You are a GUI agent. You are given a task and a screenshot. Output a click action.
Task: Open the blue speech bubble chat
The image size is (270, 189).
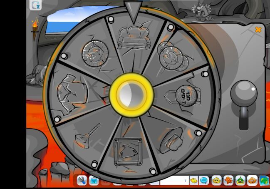[x=204, y=180]
